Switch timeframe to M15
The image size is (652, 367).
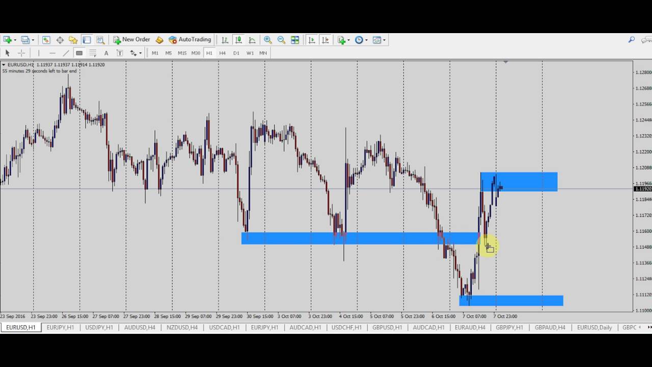click(x=182, y=53)
